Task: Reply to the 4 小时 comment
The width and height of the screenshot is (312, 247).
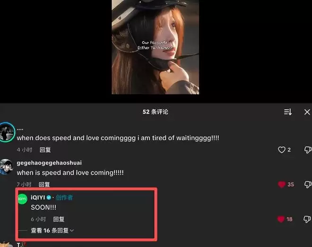Action: 45,150
